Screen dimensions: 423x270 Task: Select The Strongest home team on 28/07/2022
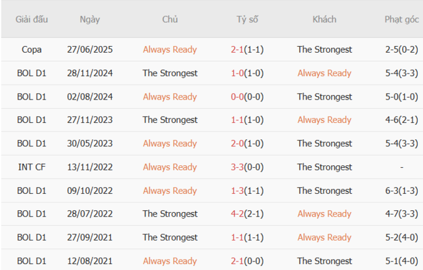click(170, 214)
